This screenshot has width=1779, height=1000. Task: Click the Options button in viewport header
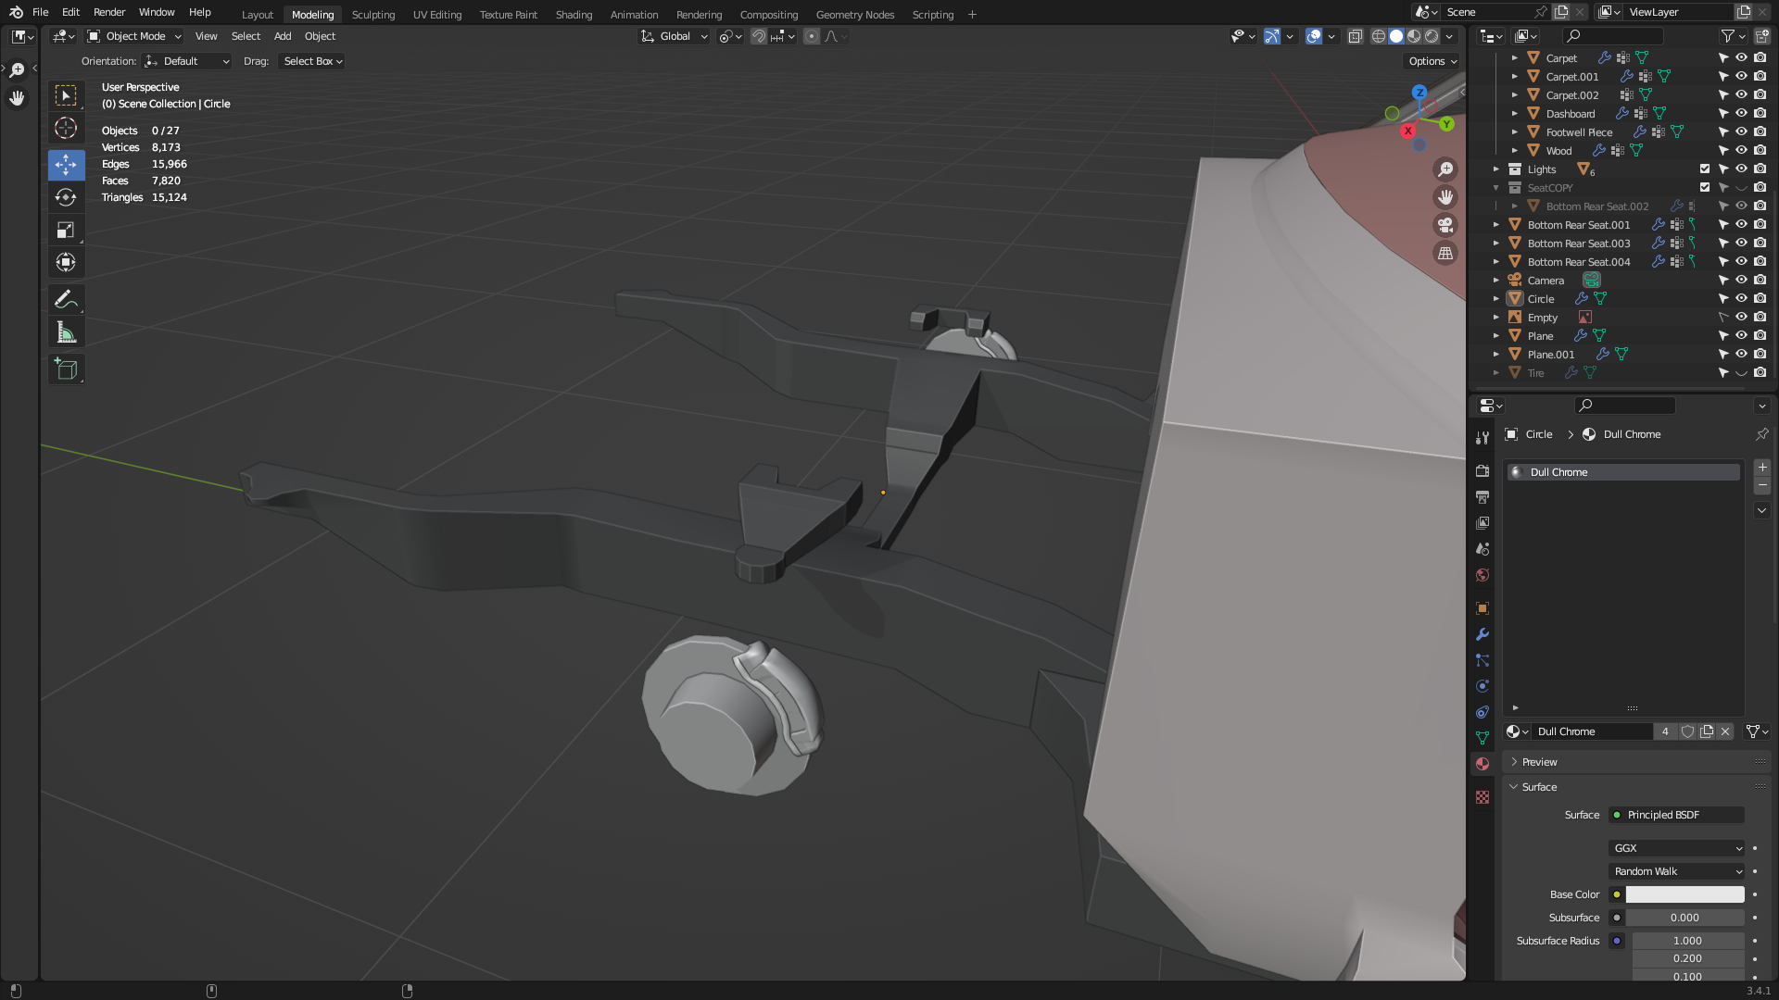pos(1432,61)
